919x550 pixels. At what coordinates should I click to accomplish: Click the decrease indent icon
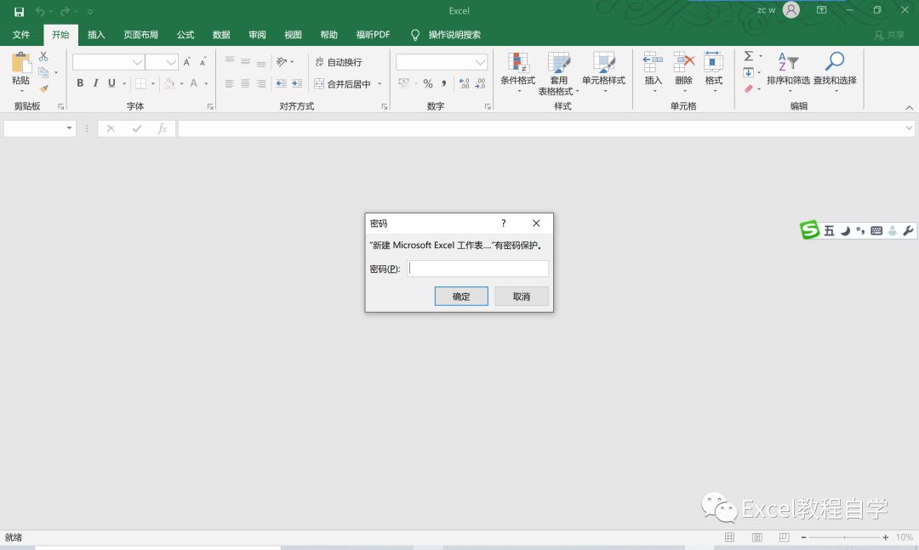coord(282,83)
